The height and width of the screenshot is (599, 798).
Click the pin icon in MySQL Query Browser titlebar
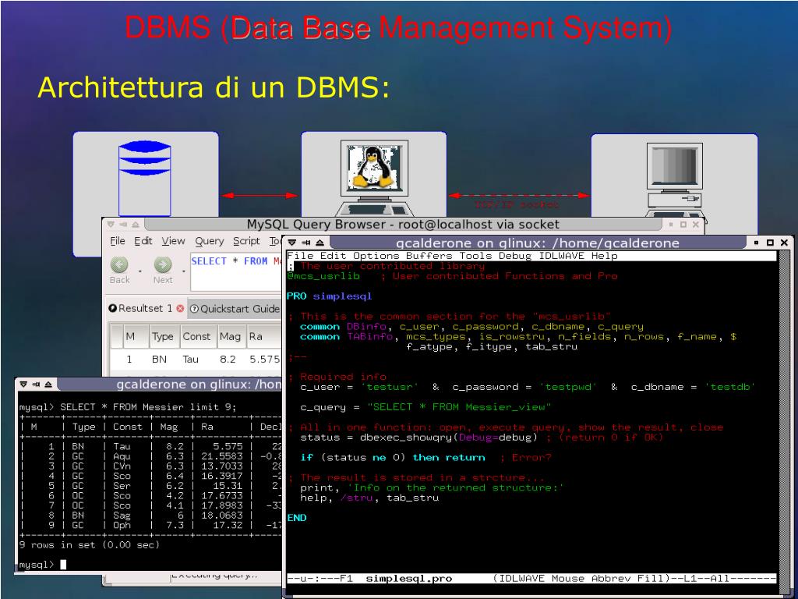(123, 224)
